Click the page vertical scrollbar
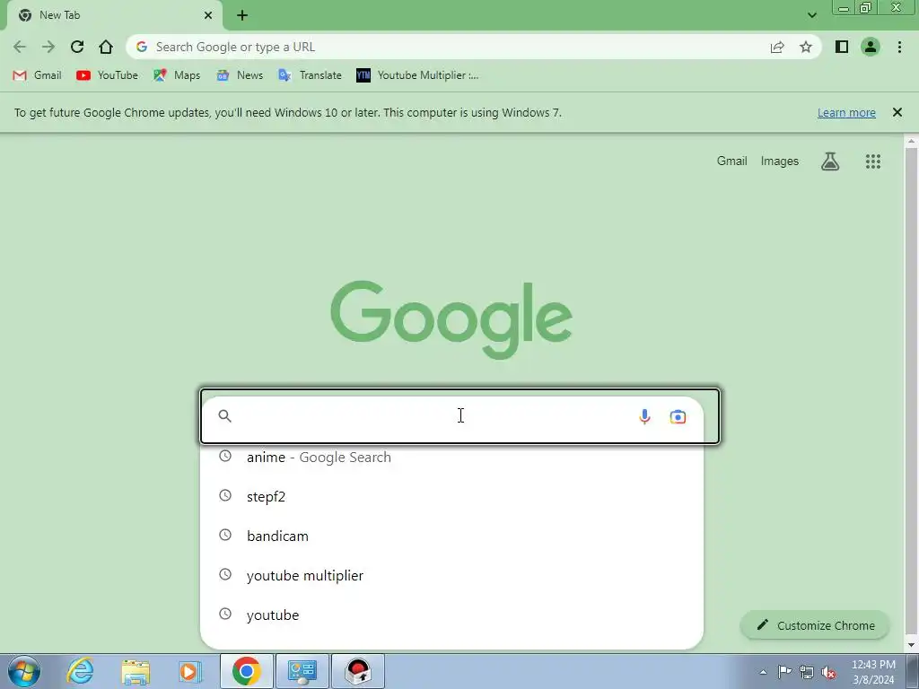This screenshot has width=919, height=689. pos(911,393)
